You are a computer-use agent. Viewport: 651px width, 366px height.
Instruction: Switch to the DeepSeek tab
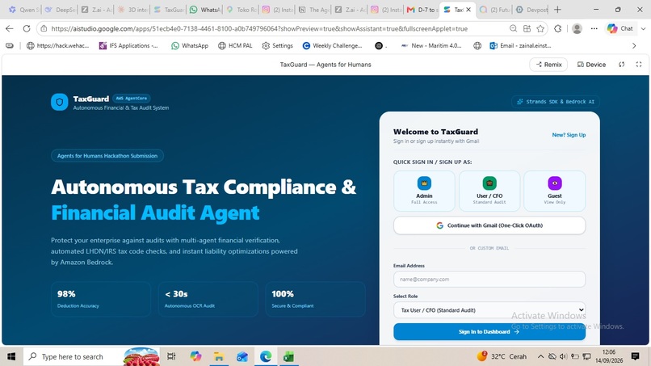point(60,10)
